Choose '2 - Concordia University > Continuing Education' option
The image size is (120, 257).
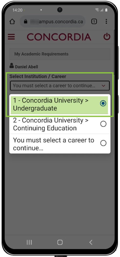[x=60, y=124]
